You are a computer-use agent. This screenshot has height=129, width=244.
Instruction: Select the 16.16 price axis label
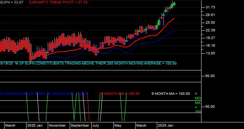210,46
